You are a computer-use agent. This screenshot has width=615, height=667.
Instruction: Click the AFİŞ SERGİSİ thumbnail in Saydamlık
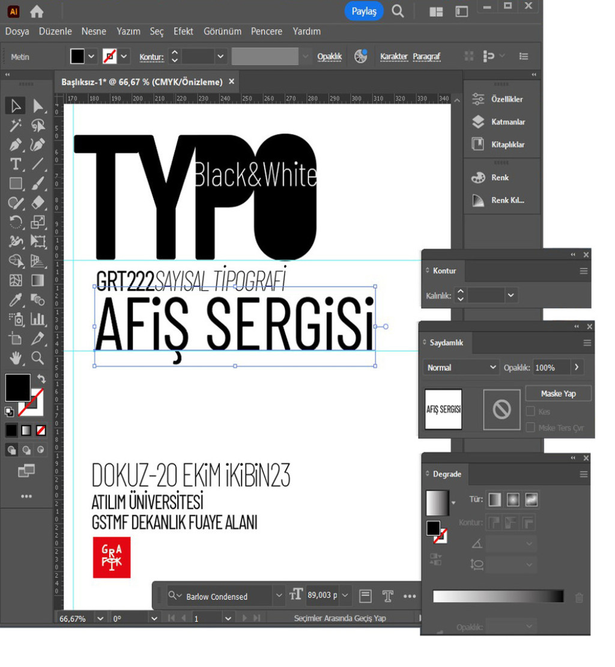443,409
